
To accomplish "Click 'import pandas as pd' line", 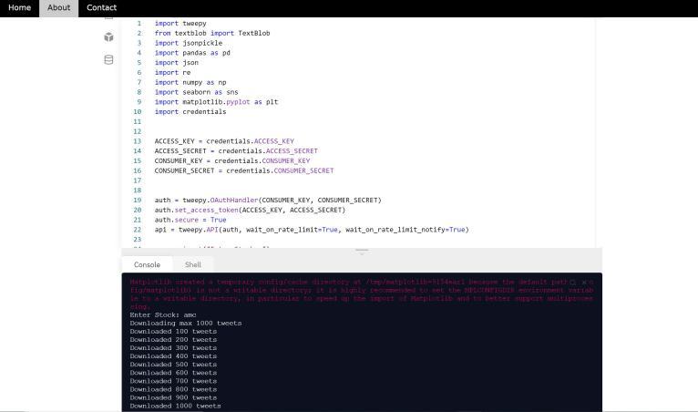I will point(192,53).
